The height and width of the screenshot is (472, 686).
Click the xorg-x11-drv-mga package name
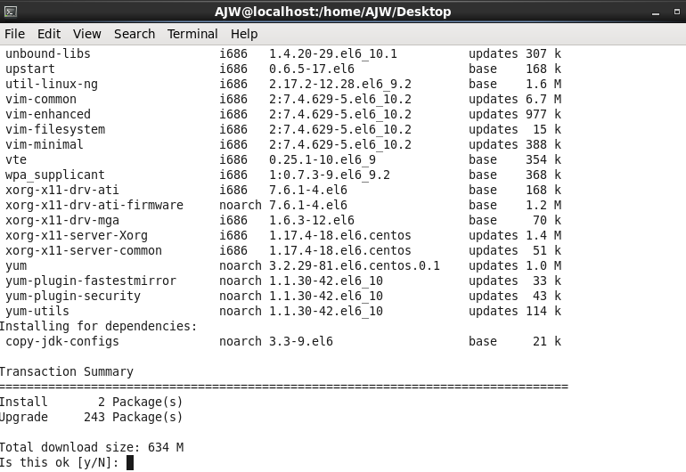point(62,221)
